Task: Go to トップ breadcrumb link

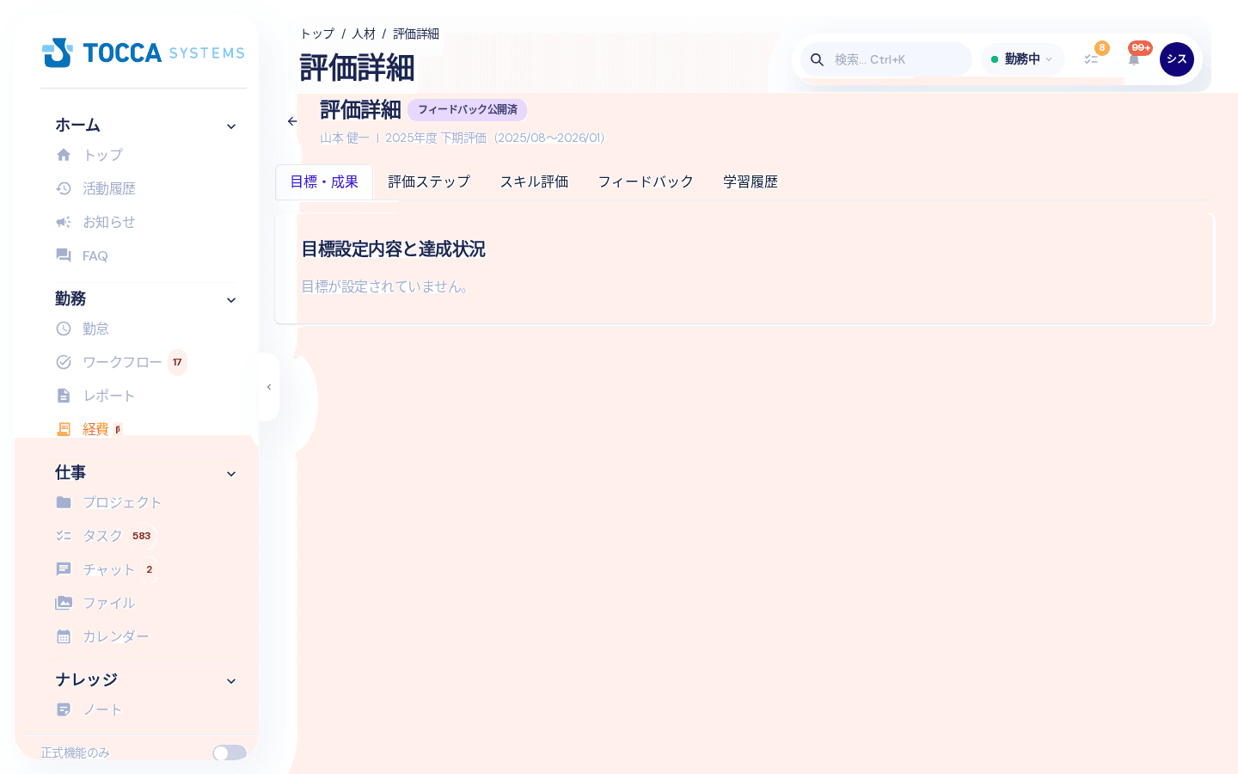Action: 317,34
